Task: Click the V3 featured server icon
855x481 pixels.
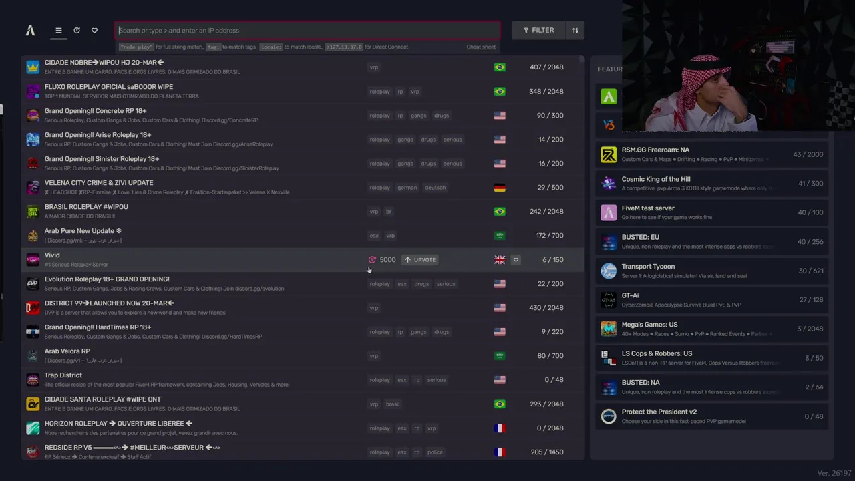Action: tap(609, 125)
